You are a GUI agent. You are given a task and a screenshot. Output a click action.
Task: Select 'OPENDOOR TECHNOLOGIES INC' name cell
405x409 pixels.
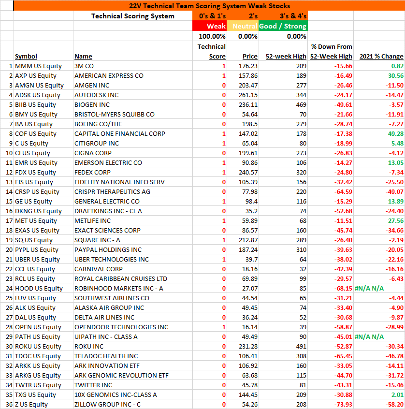pos(133,327)
